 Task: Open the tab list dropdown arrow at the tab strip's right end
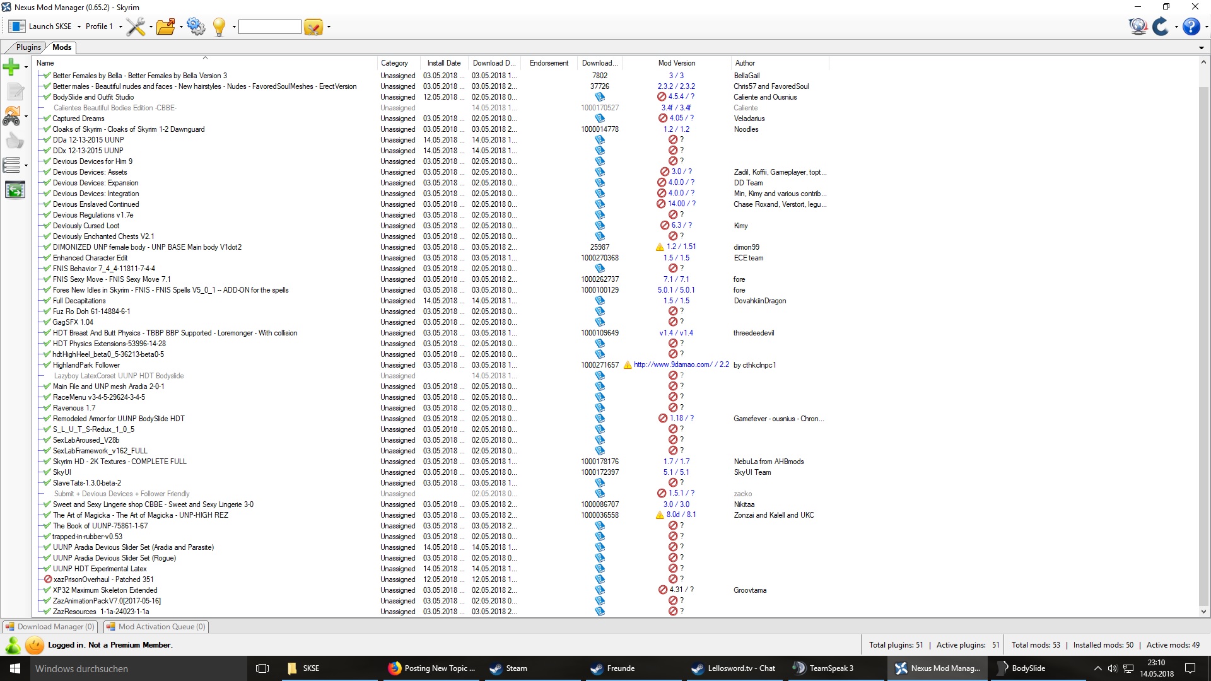tap(1201, 48)
